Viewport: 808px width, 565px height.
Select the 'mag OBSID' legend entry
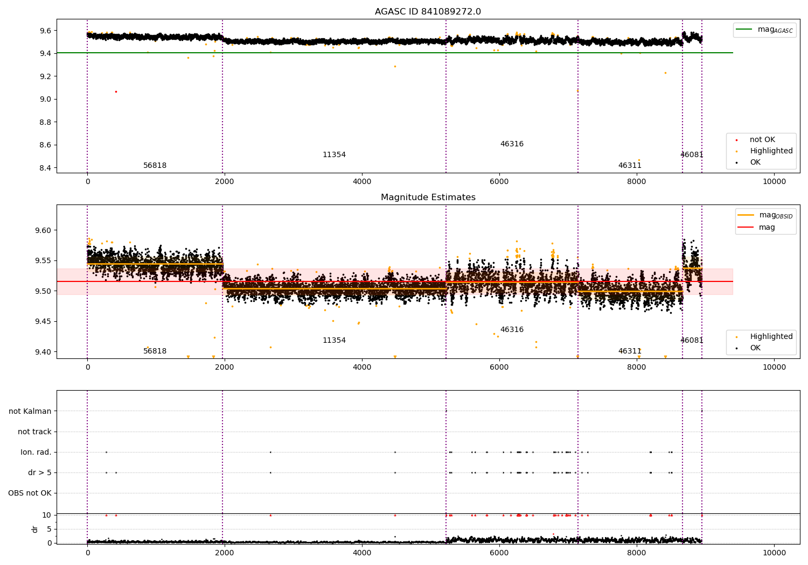[x=765, y=215]
